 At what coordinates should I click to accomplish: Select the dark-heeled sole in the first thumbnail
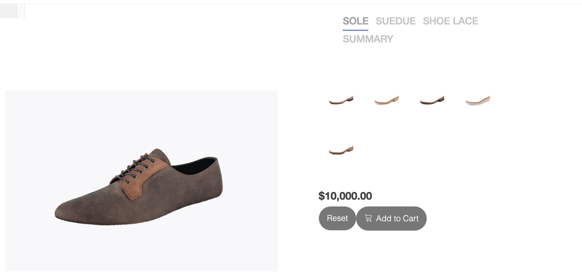click(x=341, y=100)
